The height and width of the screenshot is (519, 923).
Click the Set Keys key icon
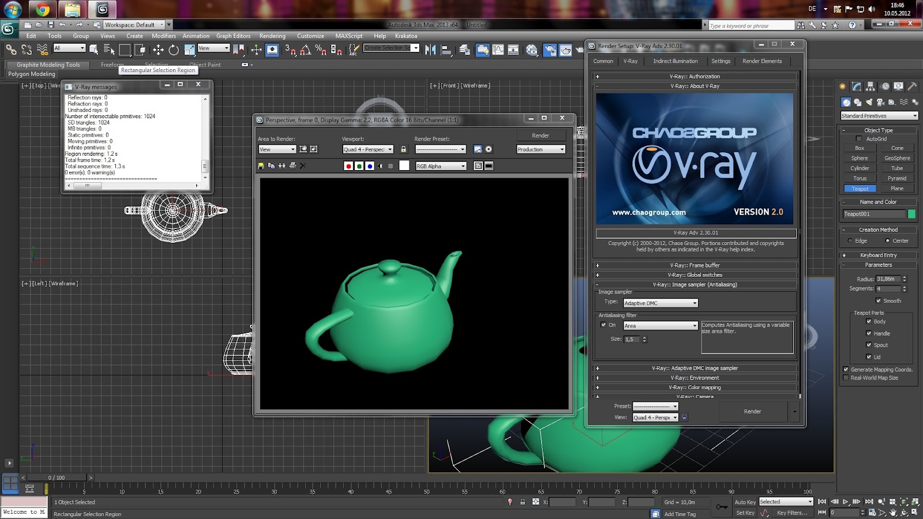(x=721, y=507)
